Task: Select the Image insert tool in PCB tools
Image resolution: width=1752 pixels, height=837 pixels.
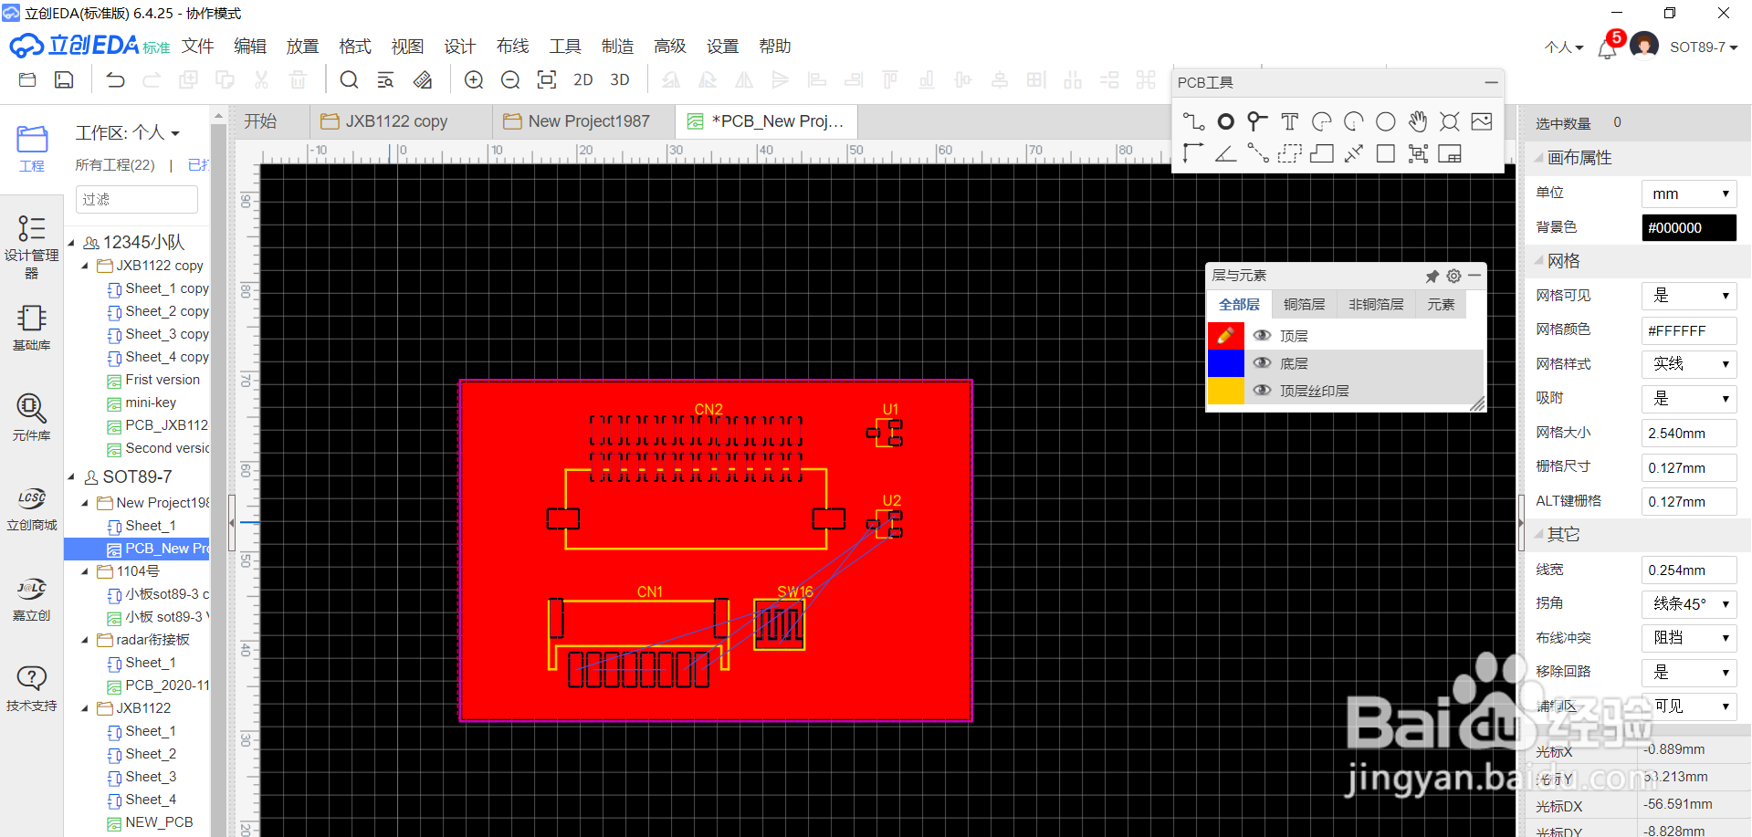Action: 1482,121
